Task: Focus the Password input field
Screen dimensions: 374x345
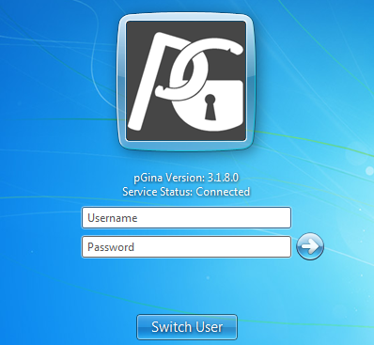Action: click(186, 247)
